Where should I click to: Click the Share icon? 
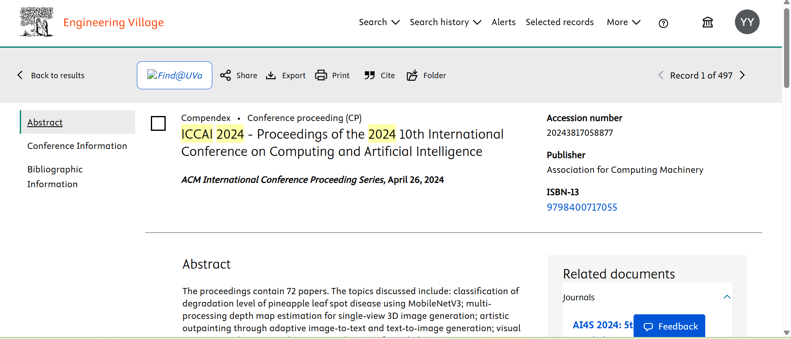click(x=225, y=75)
